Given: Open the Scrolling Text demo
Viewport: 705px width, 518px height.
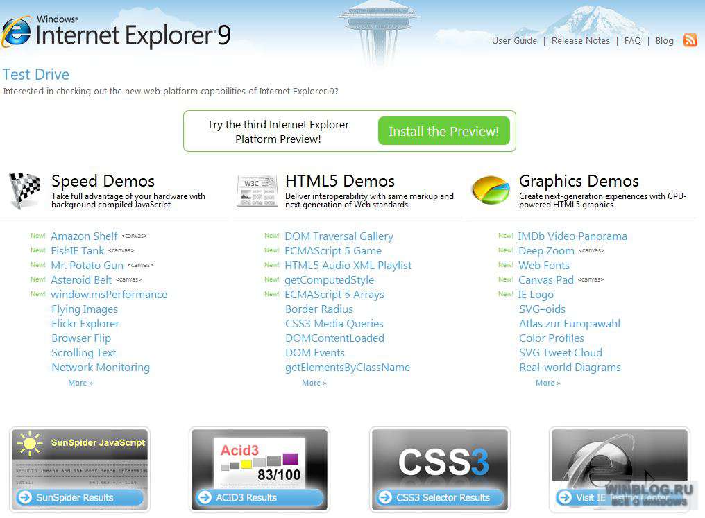Looking at the screenshot, I should click(84, 353).
